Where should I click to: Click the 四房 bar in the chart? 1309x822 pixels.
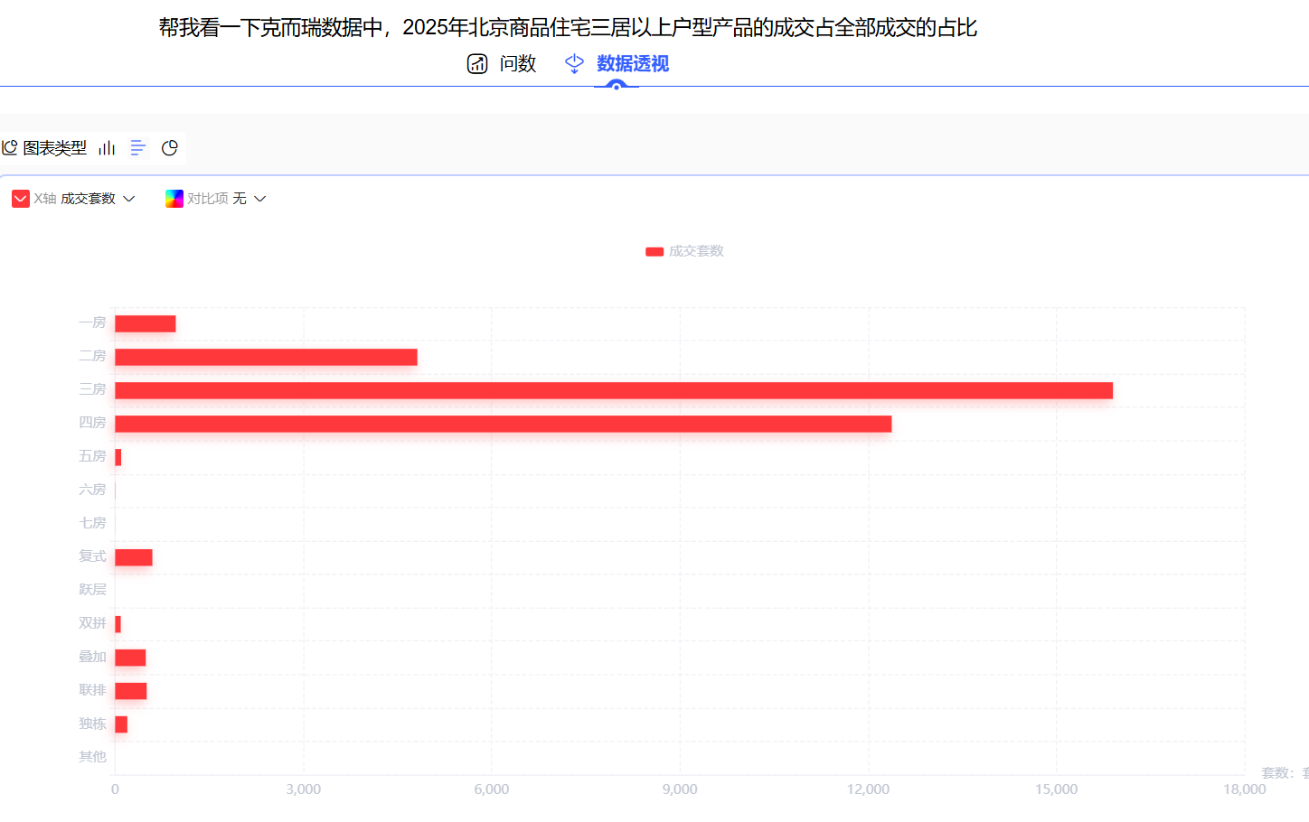[x=503, y=424]
